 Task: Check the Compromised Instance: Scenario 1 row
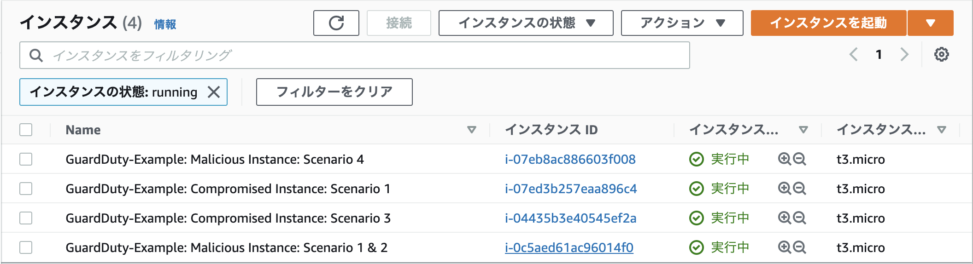click(x=26, y=189)
